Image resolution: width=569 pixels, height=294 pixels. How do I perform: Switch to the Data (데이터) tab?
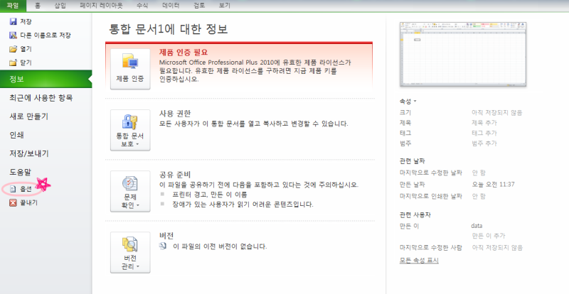coord(171,6)
